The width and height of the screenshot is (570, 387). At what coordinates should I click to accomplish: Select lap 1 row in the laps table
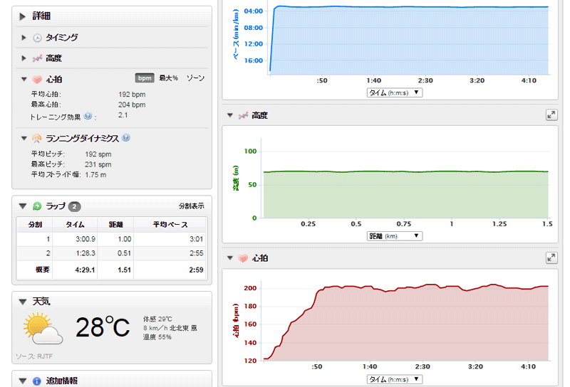click(x=112, y=239)
